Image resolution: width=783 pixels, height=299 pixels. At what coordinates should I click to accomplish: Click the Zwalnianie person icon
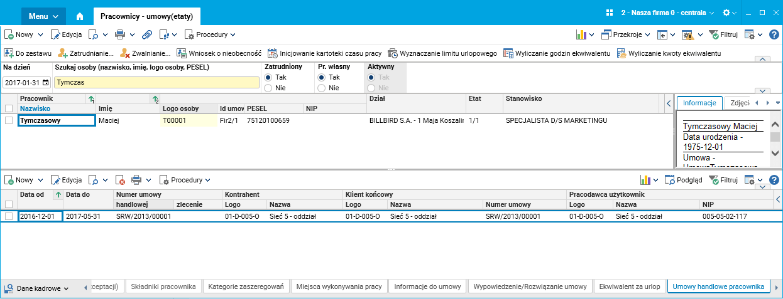[125, 53]
